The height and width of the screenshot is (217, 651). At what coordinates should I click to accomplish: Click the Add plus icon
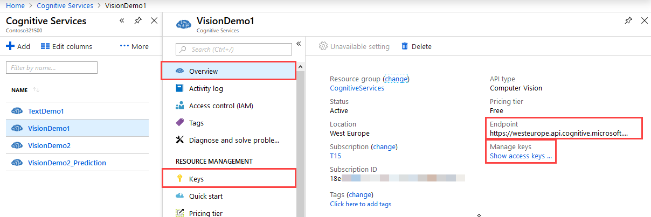[10, 46]
